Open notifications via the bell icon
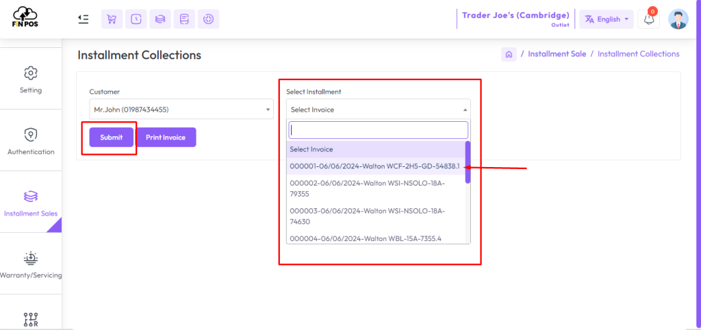701x330 pixels. click(649, 18)
